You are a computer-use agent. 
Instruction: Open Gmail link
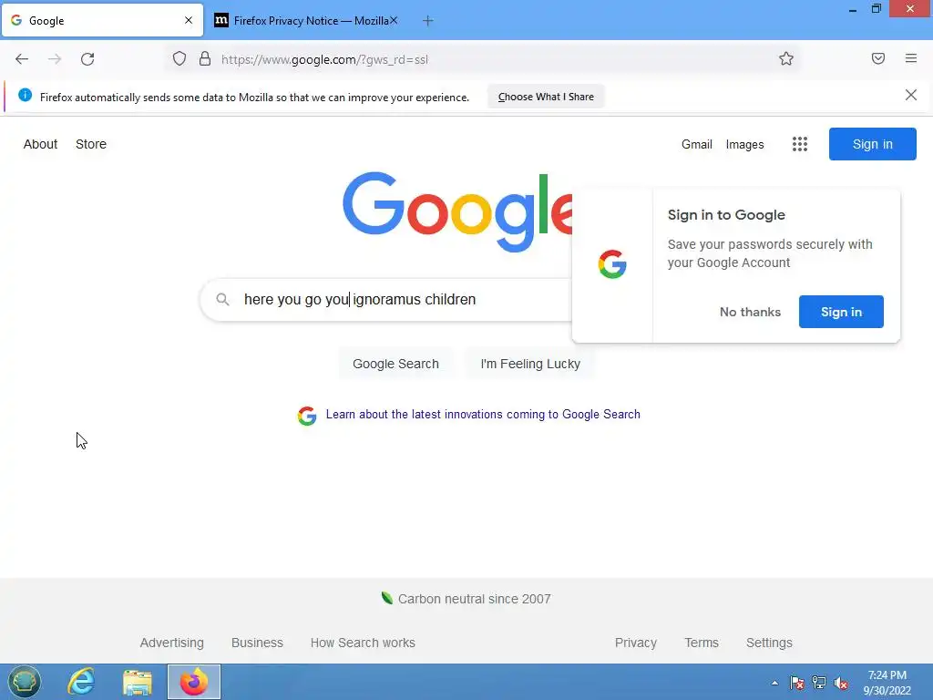click(697, 144)
